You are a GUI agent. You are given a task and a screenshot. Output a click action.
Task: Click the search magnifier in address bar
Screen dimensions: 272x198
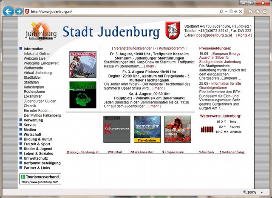click(x=221, y=11)
